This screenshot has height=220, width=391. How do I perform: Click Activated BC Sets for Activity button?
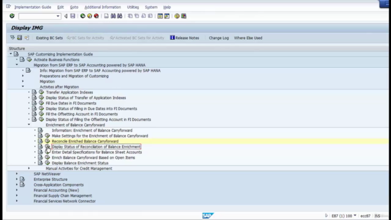tap(137, 38)
